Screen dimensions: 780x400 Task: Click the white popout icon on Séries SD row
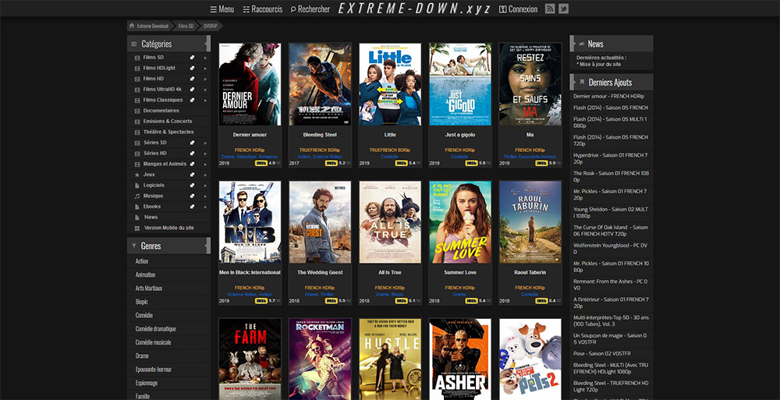point(192,143)
